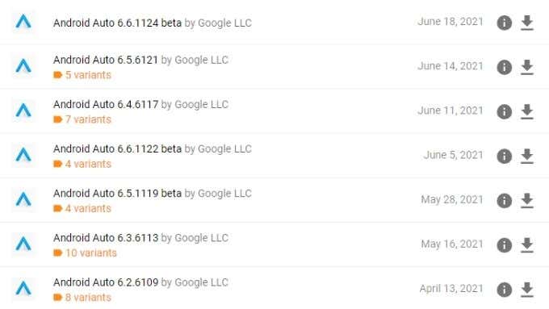Open Android Auto 6.4.6117 title link

106,104
